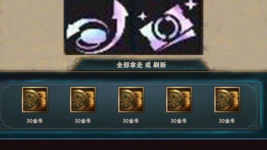This screenshot has width=267, height=150.
Task: Click the first 30金币 label
Action: point(34,121)
